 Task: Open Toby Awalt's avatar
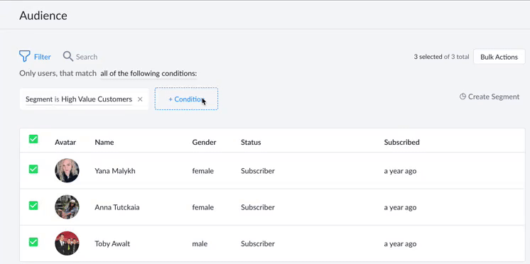click(x=67, y=243)
